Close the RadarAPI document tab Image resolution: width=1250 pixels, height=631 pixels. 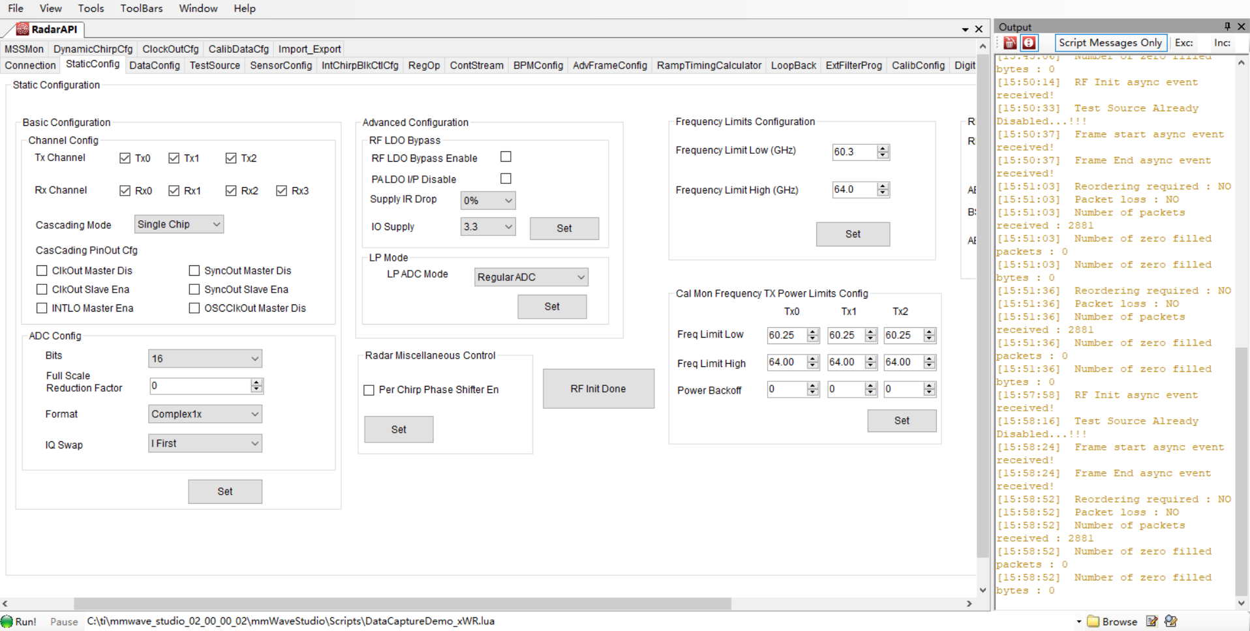coord(979,29)
